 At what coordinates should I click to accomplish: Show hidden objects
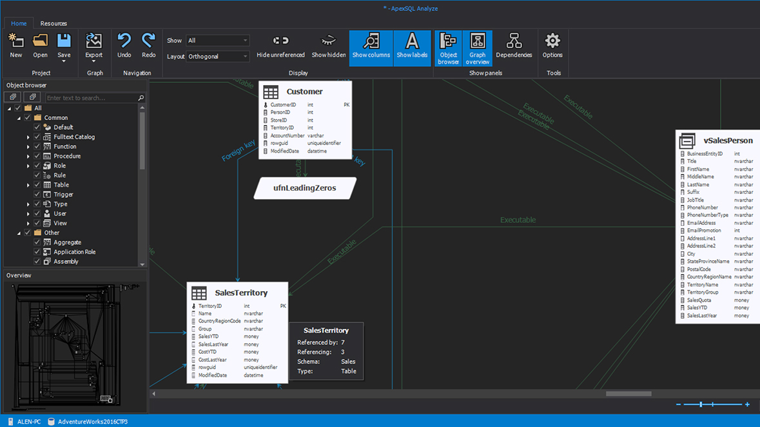(329, 46)
